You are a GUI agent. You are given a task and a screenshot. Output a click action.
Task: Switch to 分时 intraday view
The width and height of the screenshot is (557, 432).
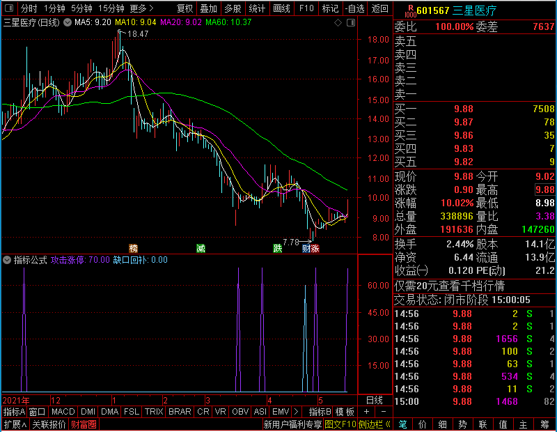point(29,8)
